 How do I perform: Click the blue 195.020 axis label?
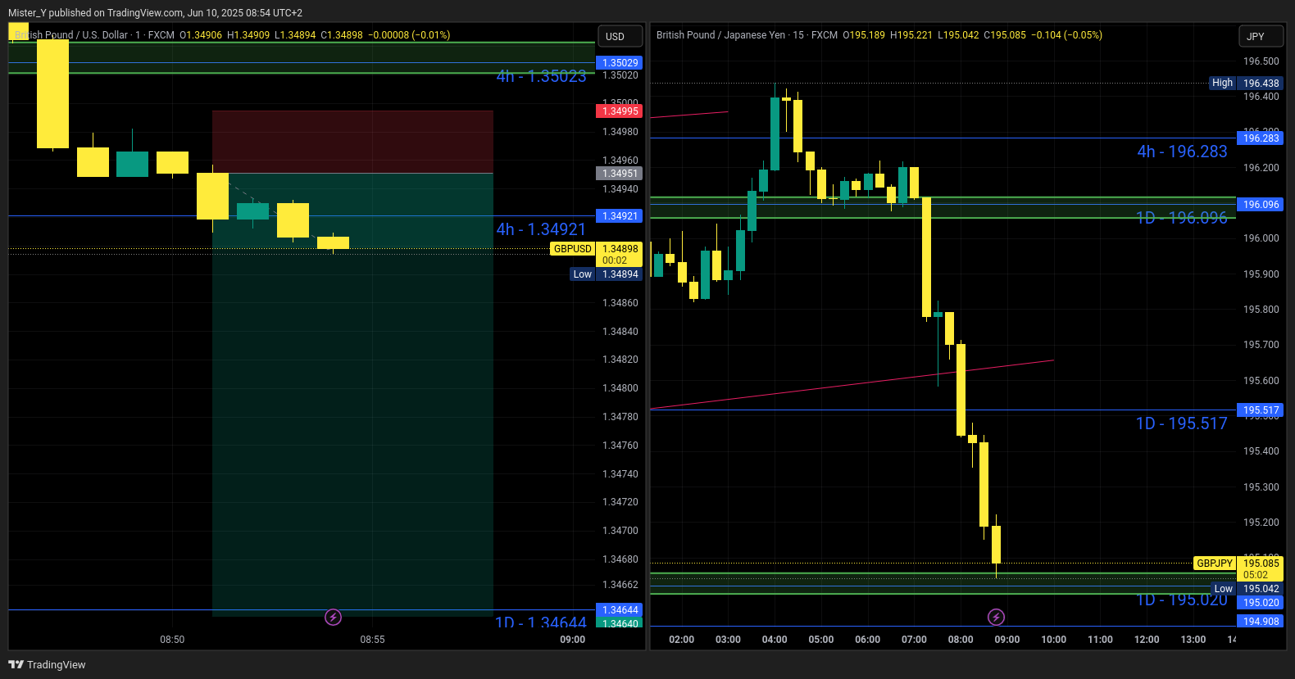1261,603
